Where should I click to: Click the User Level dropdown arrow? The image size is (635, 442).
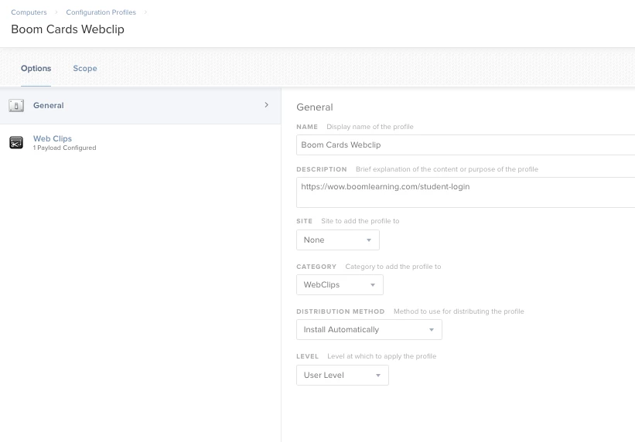click(x=378, y=376)
